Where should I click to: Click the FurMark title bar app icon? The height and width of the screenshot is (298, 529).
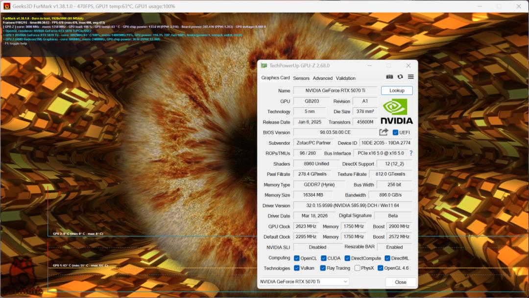click(7, 6)
